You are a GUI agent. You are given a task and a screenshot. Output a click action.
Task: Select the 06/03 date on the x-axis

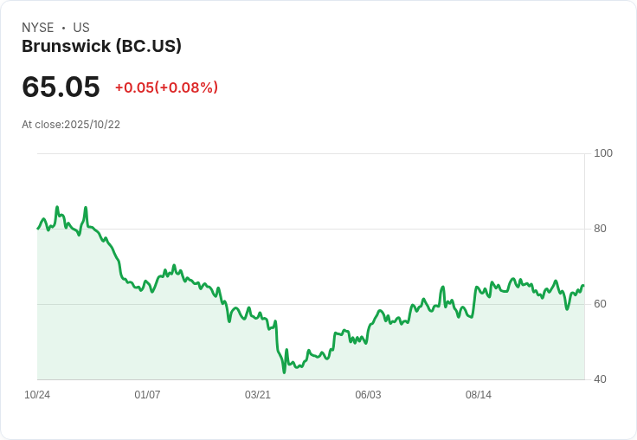pyautogui.click(x=368, y=395)
